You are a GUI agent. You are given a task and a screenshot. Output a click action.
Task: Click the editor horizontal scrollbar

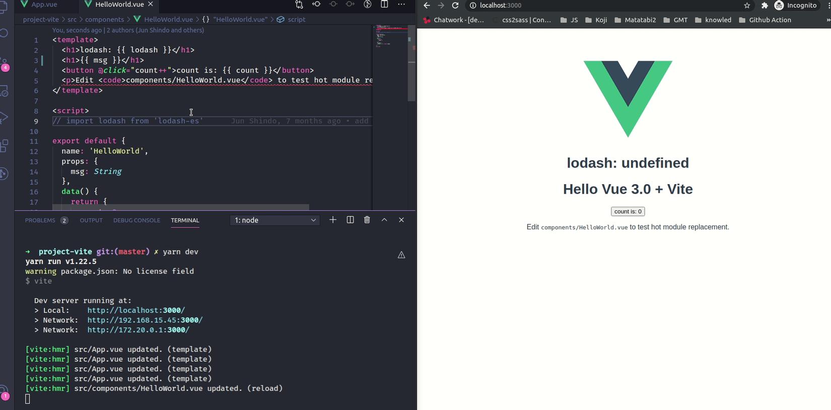181,207
